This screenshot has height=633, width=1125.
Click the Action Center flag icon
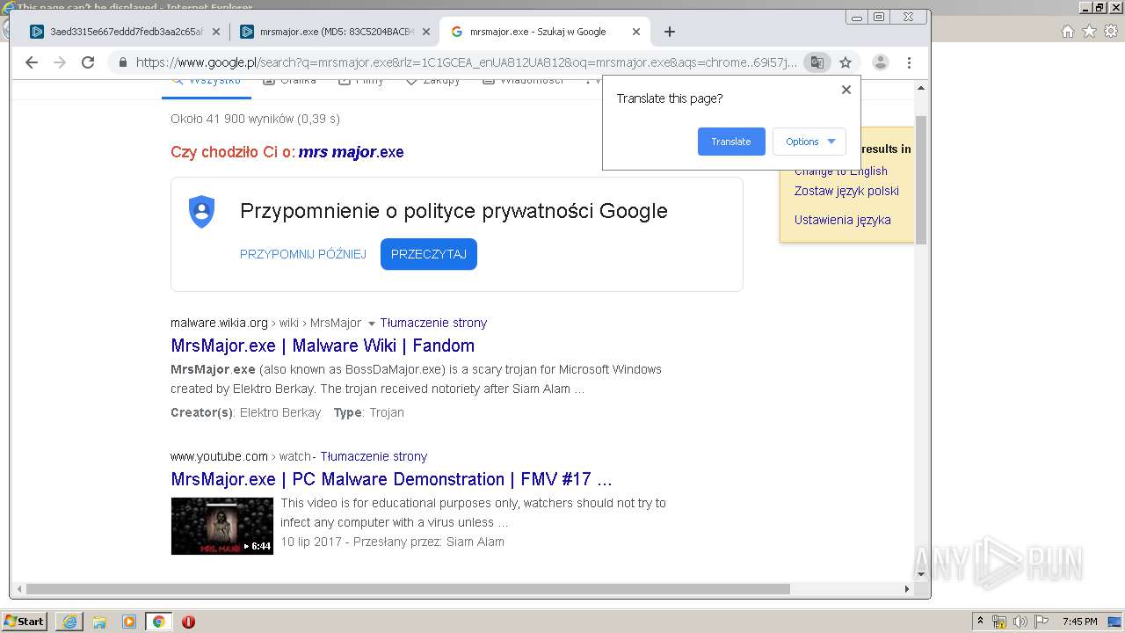[1040, 622]
